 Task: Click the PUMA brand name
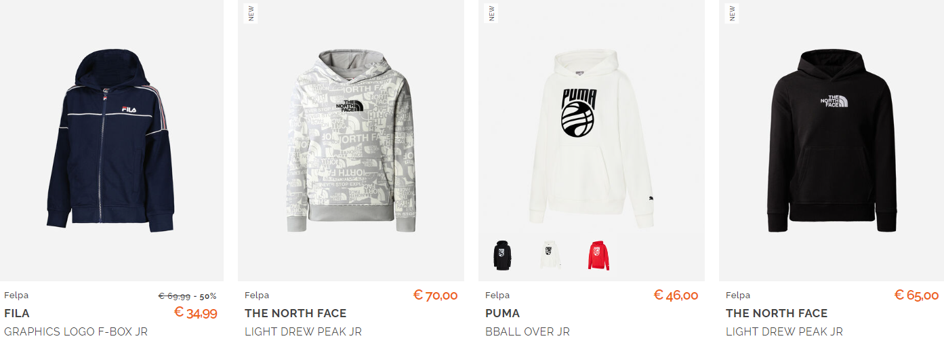[x=503, y=313]
